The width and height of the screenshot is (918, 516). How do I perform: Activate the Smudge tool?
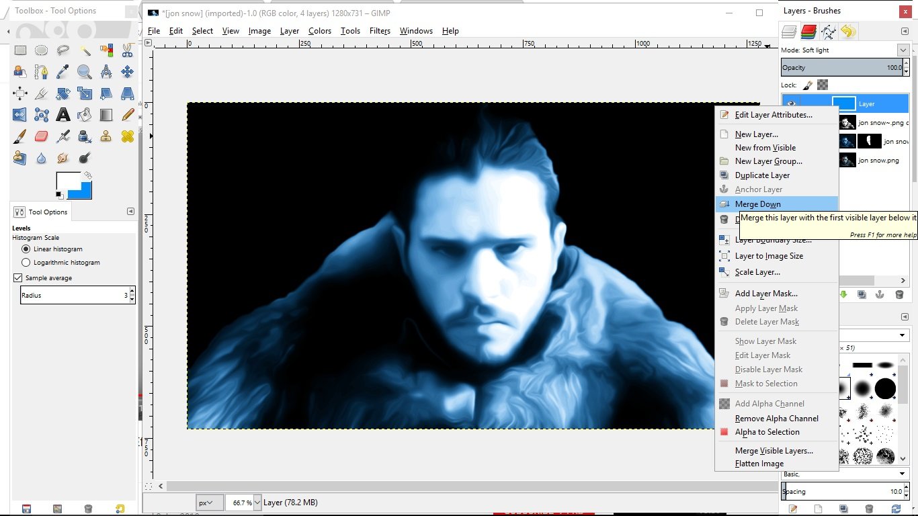click(63, 158)
